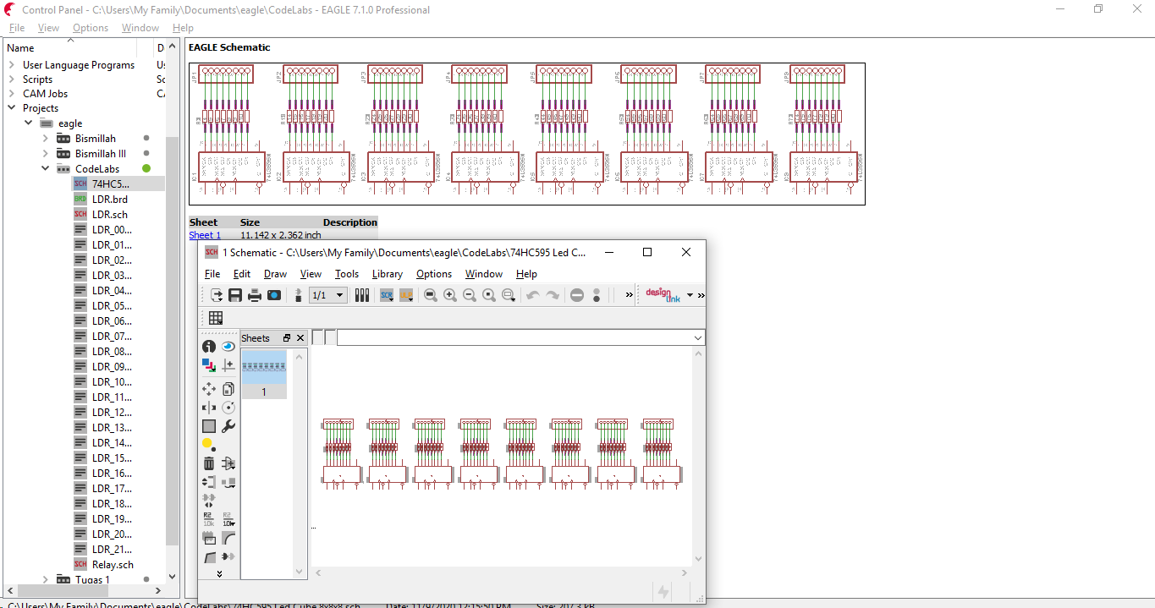Open the Draw menu
Viewport: 1155px width, 608px height.
pos(274,273)
